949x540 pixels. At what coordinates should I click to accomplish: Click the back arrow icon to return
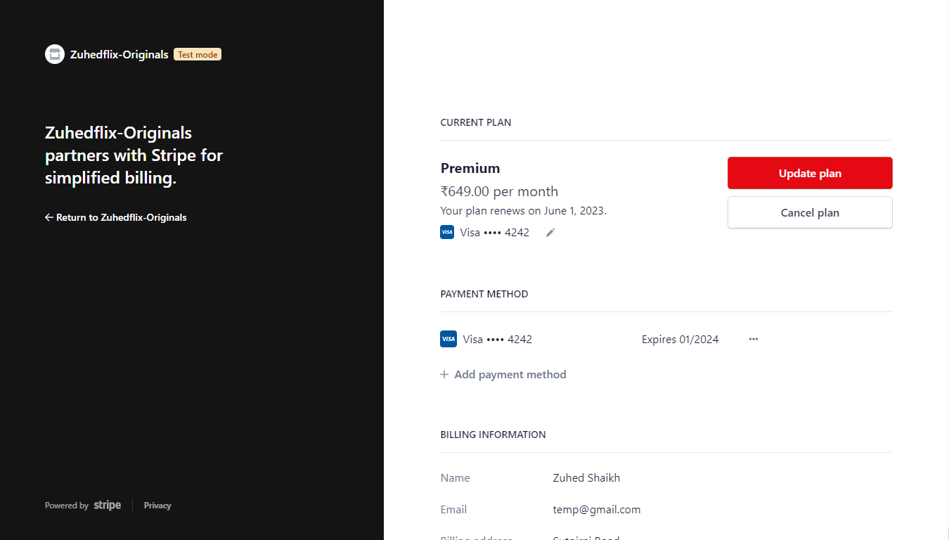tap(49, 217)
